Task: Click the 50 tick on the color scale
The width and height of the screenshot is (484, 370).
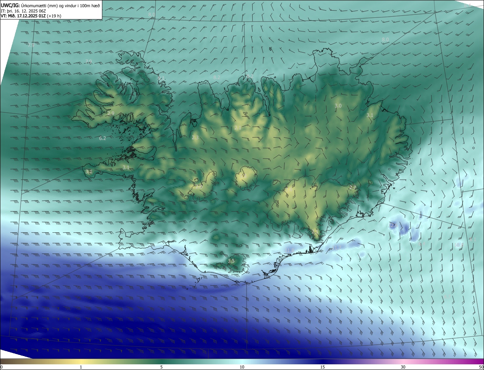Action: tap(481, 367)
